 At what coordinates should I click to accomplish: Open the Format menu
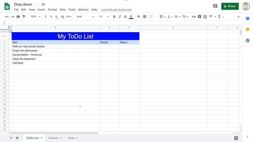(x=52, y=9)
